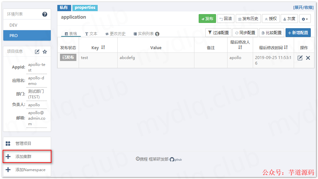Click the 授权 button
This screenshot has width=318, height=179.
pyautogui.click(x=271, y=19)
